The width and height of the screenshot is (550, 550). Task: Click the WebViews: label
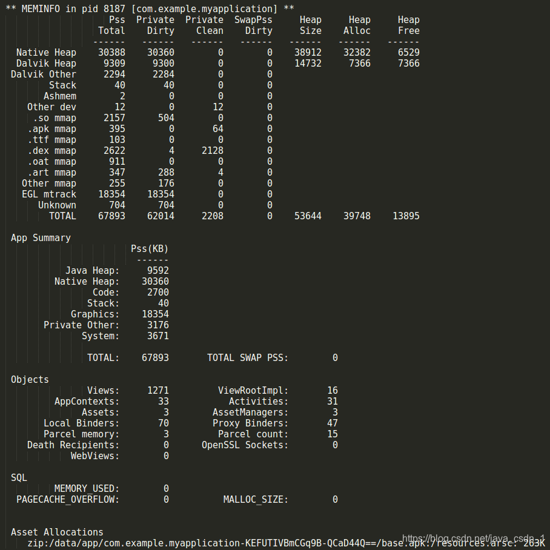(95, 456)
